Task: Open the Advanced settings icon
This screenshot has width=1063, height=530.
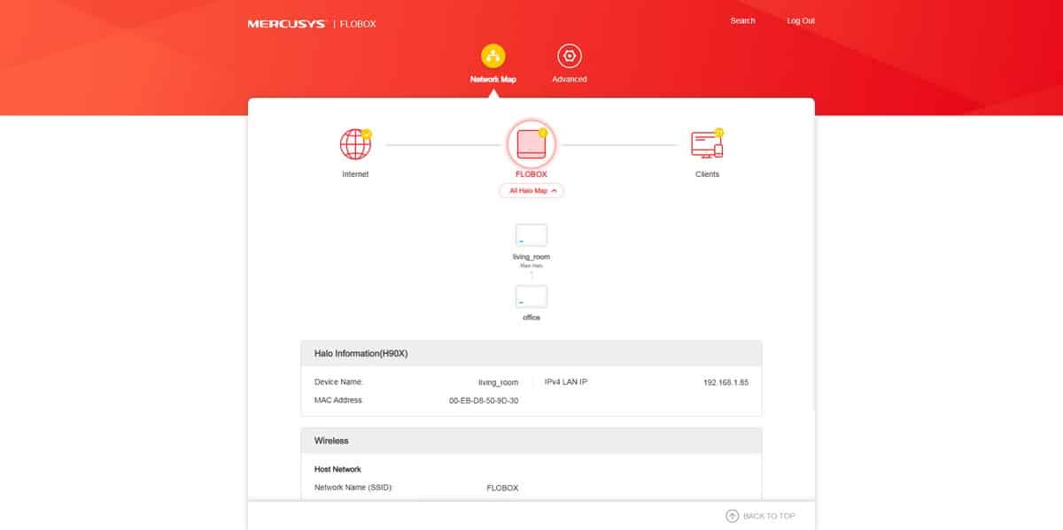Action: point(570,56)
